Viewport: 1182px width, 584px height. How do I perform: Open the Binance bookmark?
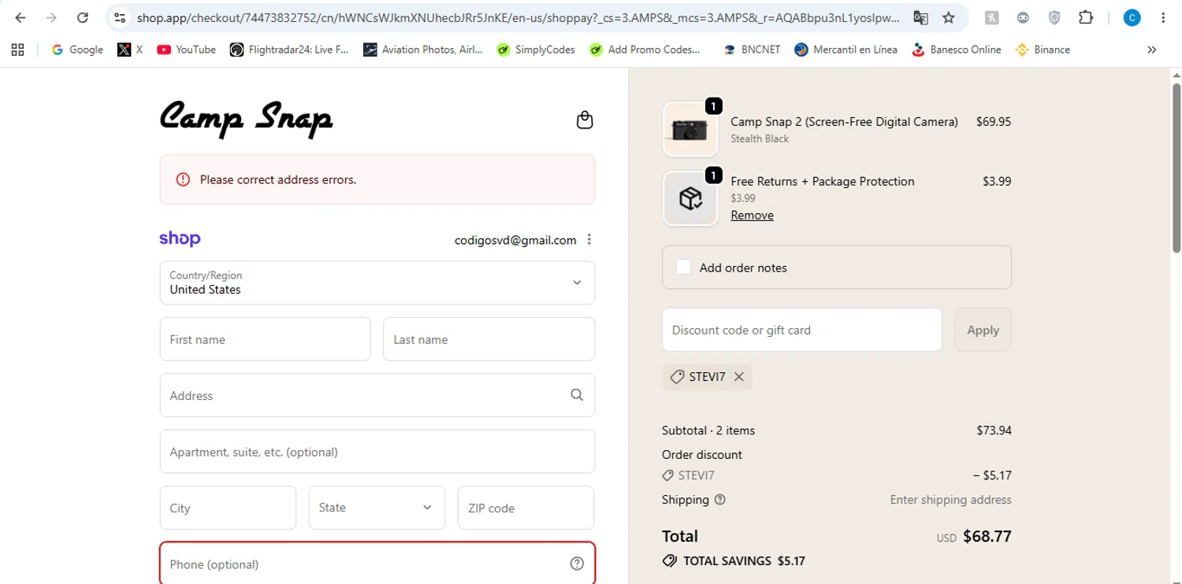point(1043,50)
